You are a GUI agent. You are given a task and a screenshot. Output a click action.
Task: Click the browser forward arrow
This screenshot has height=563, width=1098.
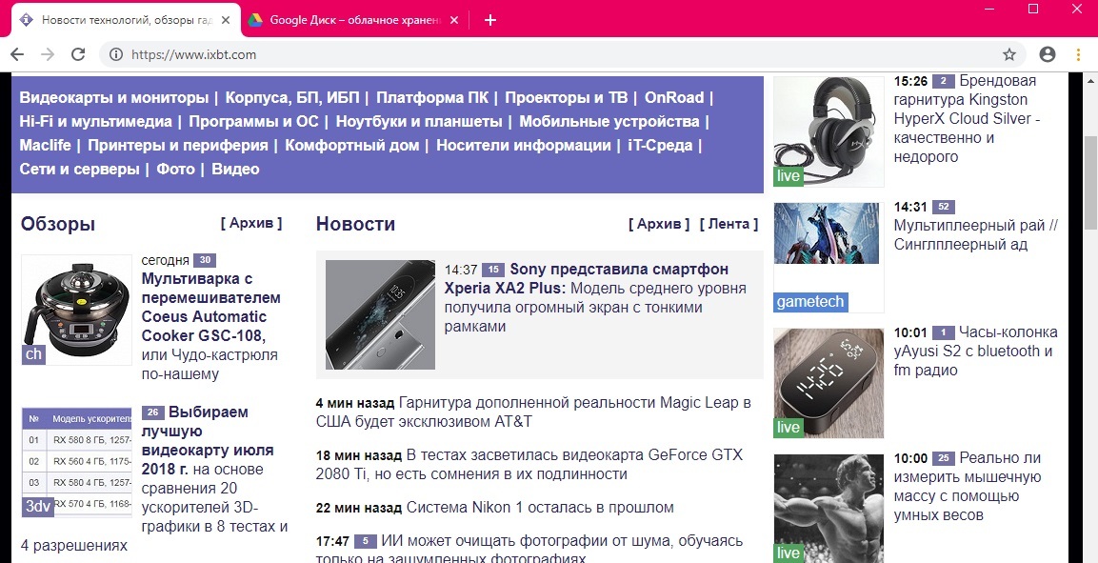click(48, 54)
